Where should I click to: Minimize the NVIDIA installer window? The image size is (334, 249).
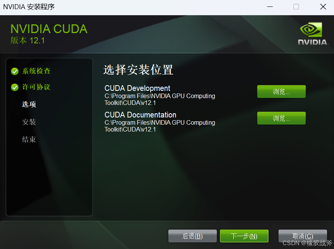270,7
